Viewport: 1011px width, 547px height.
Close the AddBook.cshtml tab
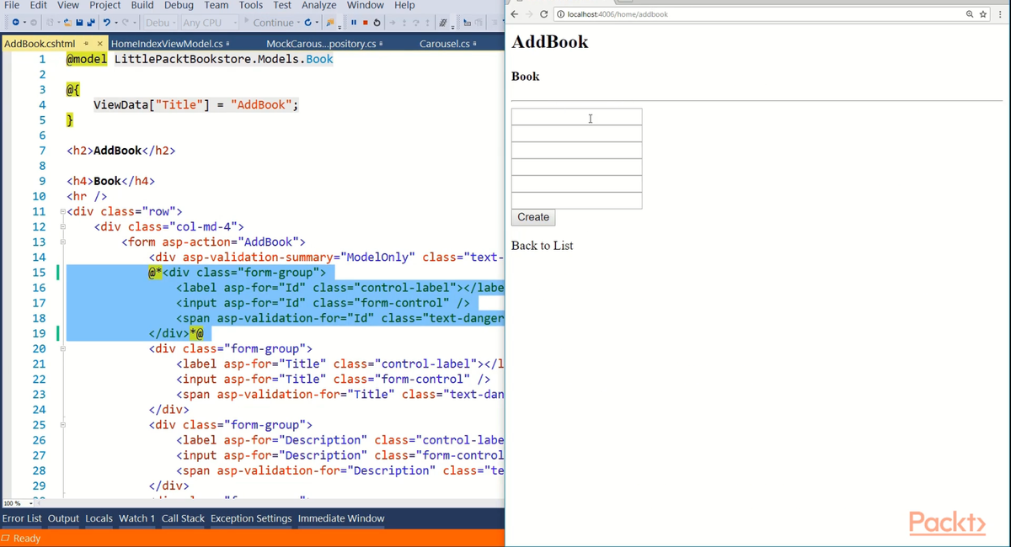[99, 44]
